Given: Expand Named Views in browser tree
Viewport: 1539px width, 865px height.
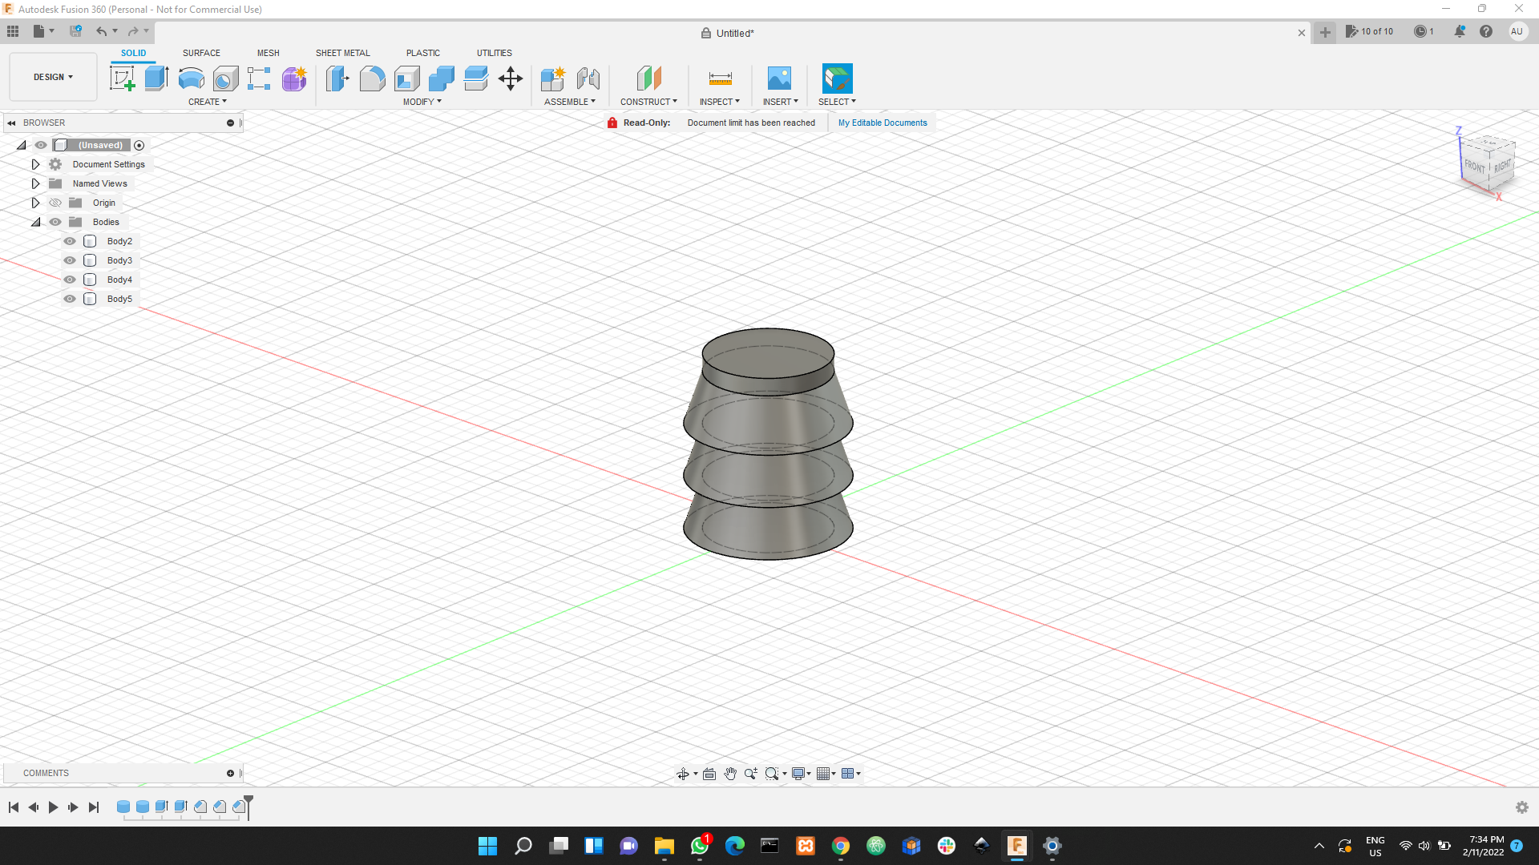Looking at the screenshot, I should coord(35,183).
